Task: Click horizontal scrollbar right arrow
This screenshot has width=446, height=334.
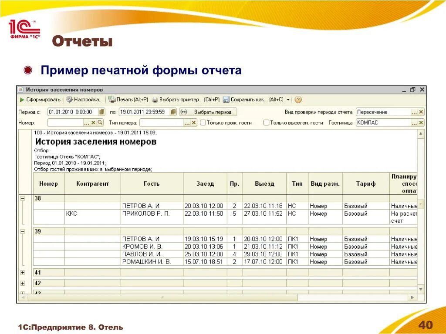Action: [x=412, y=297]
